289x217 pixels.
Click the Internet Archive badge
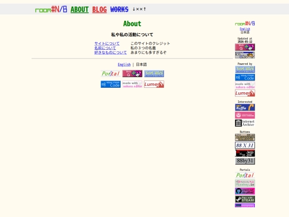pos(245,123)
